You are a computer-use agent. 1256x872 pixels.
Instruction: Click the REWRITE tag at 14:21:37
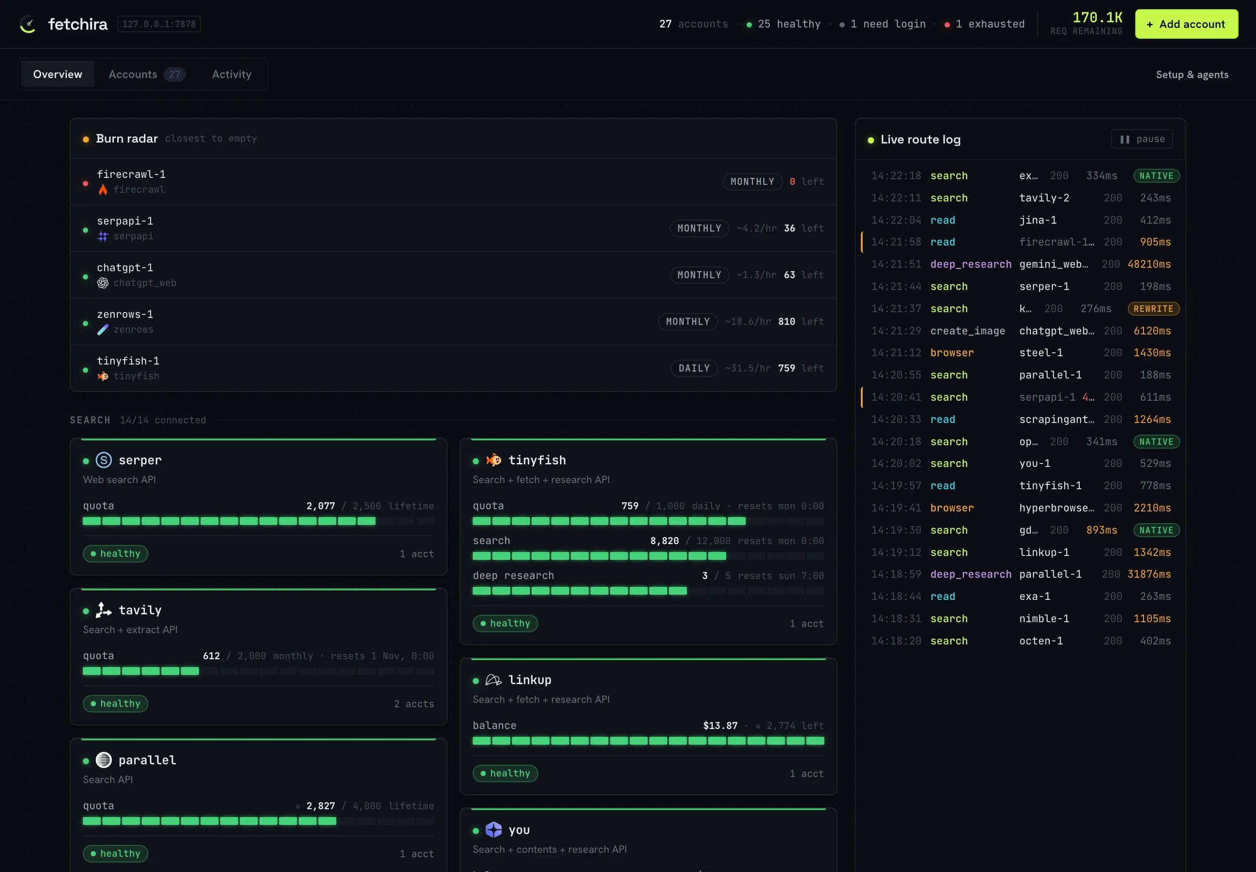(1153, 309)
